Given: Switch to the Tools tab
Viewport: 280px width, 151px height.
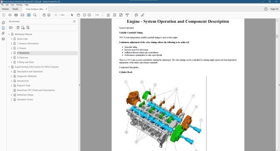Looking at the screenshot, I should tap(15, 9).
